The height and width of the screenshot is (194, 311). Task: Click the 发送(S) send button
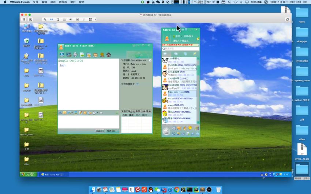point(111,131)
